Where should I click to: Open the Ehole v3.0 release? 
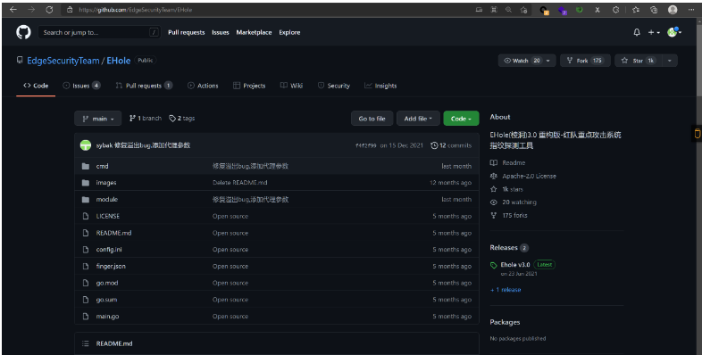(x=514, y=264)
